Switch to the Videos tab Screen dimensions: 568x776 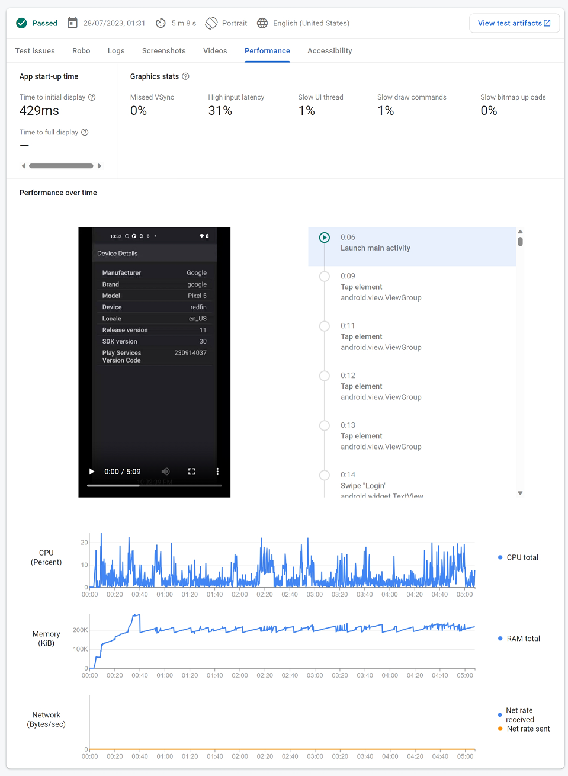pos(215,51)
